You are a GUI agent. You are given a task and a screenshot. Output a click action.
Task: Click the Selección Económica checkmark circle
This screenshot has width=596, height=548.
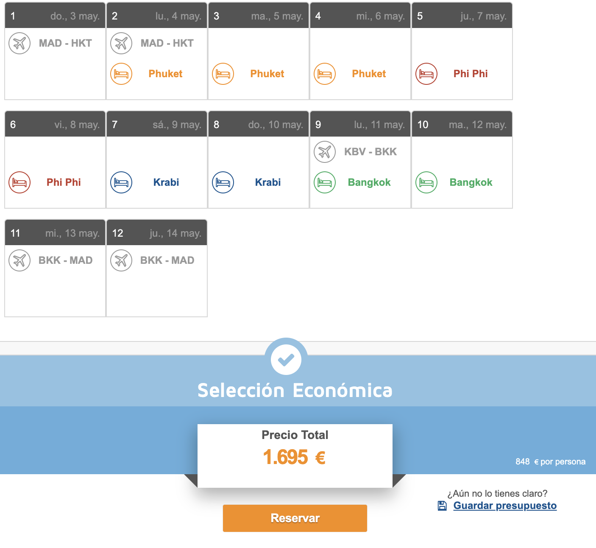pyautogui.click(x=286, y=360)
